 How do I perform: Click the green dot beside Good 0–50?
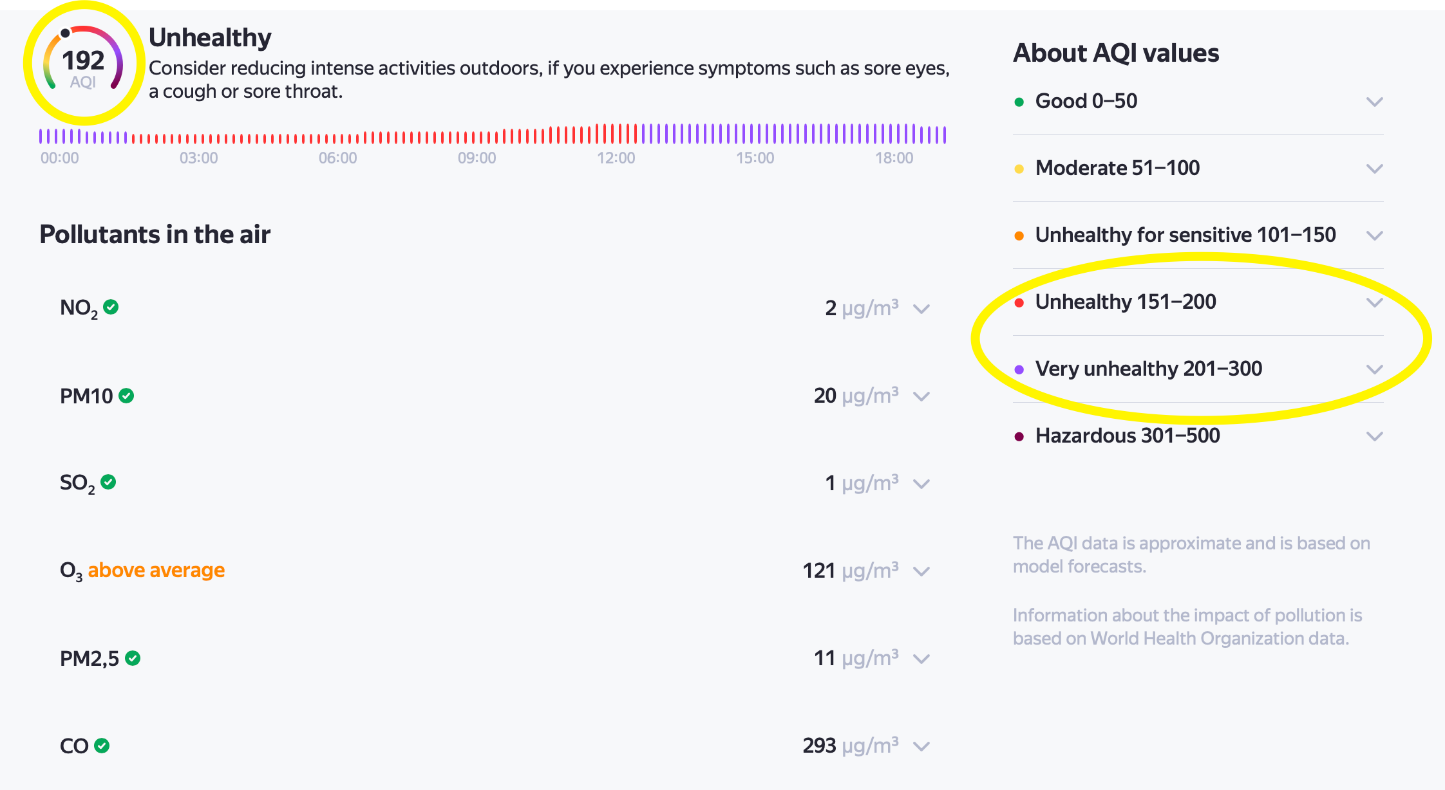[1019, 102]
